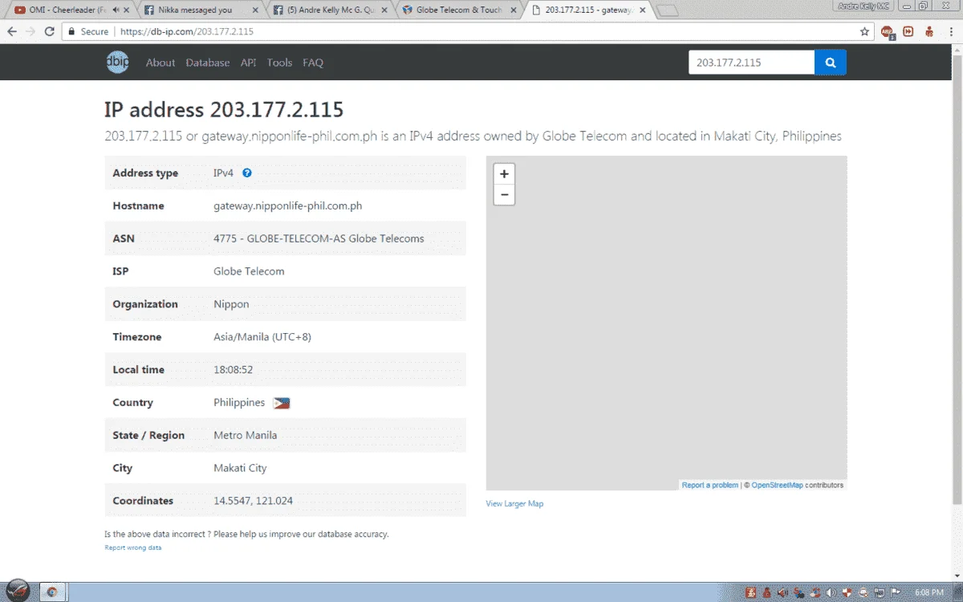The width and height of the screenshot is (963, 602).
Task: Open the Chrome three-dot menu
Action: click(x=950, y=32)
